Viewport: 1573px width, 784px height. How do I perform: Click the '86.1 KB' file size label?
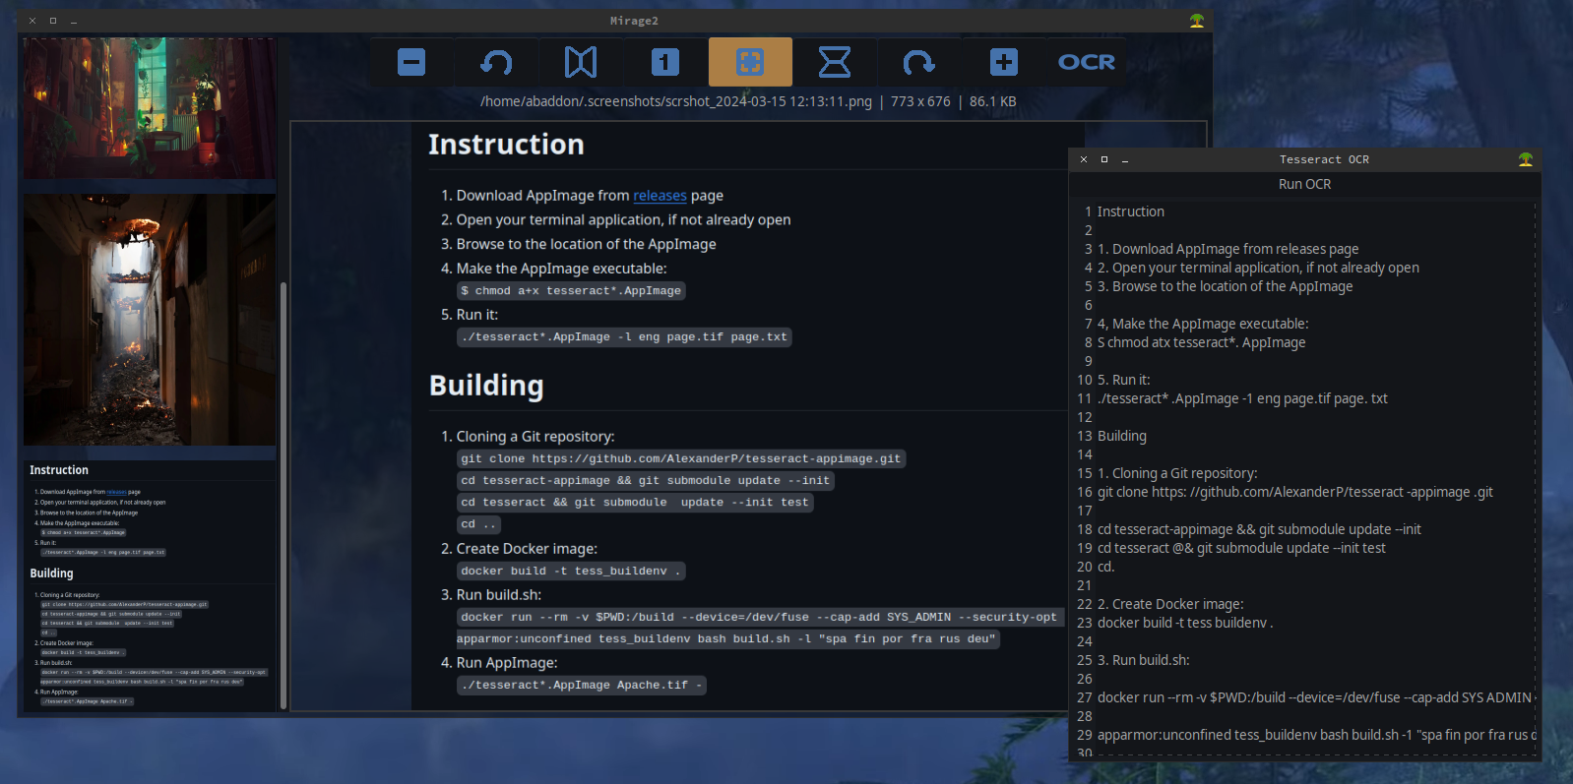tap(993, 101)
